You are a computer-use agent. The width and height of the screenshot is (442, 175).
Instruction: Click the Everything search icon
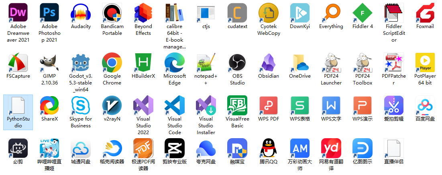coord(331,13)
